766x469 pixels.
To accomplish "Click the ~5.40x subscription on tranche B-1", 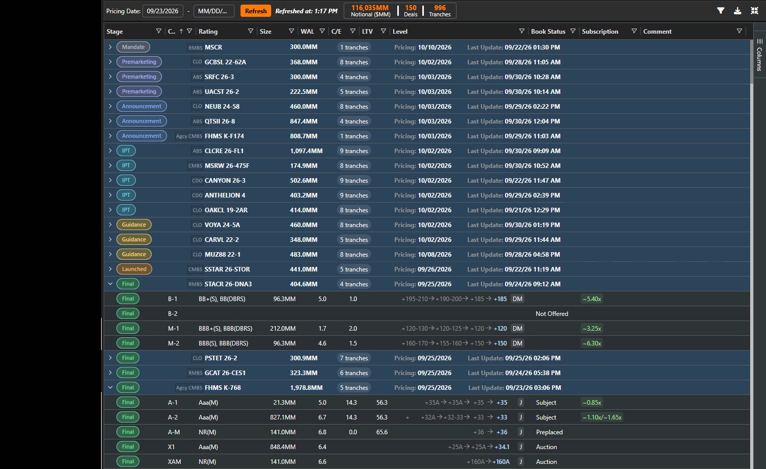I will tap(592, 299).
